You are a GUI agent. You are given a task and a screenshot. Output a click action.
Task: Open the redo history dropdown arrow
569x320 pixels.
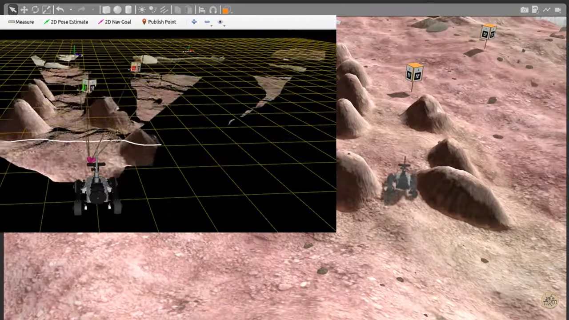(92, 10)
